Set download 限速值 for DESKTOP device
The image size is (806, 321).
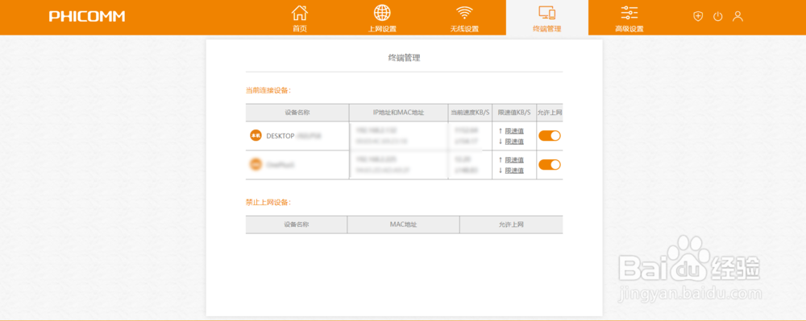point(514,142)
